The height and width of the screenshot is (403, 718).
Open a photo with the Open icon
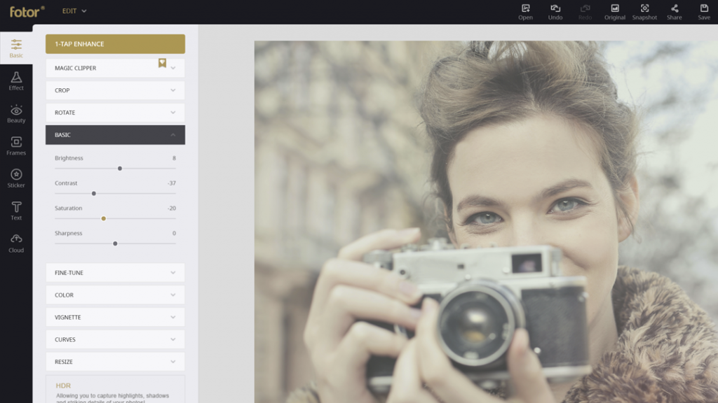coord(525,12)
